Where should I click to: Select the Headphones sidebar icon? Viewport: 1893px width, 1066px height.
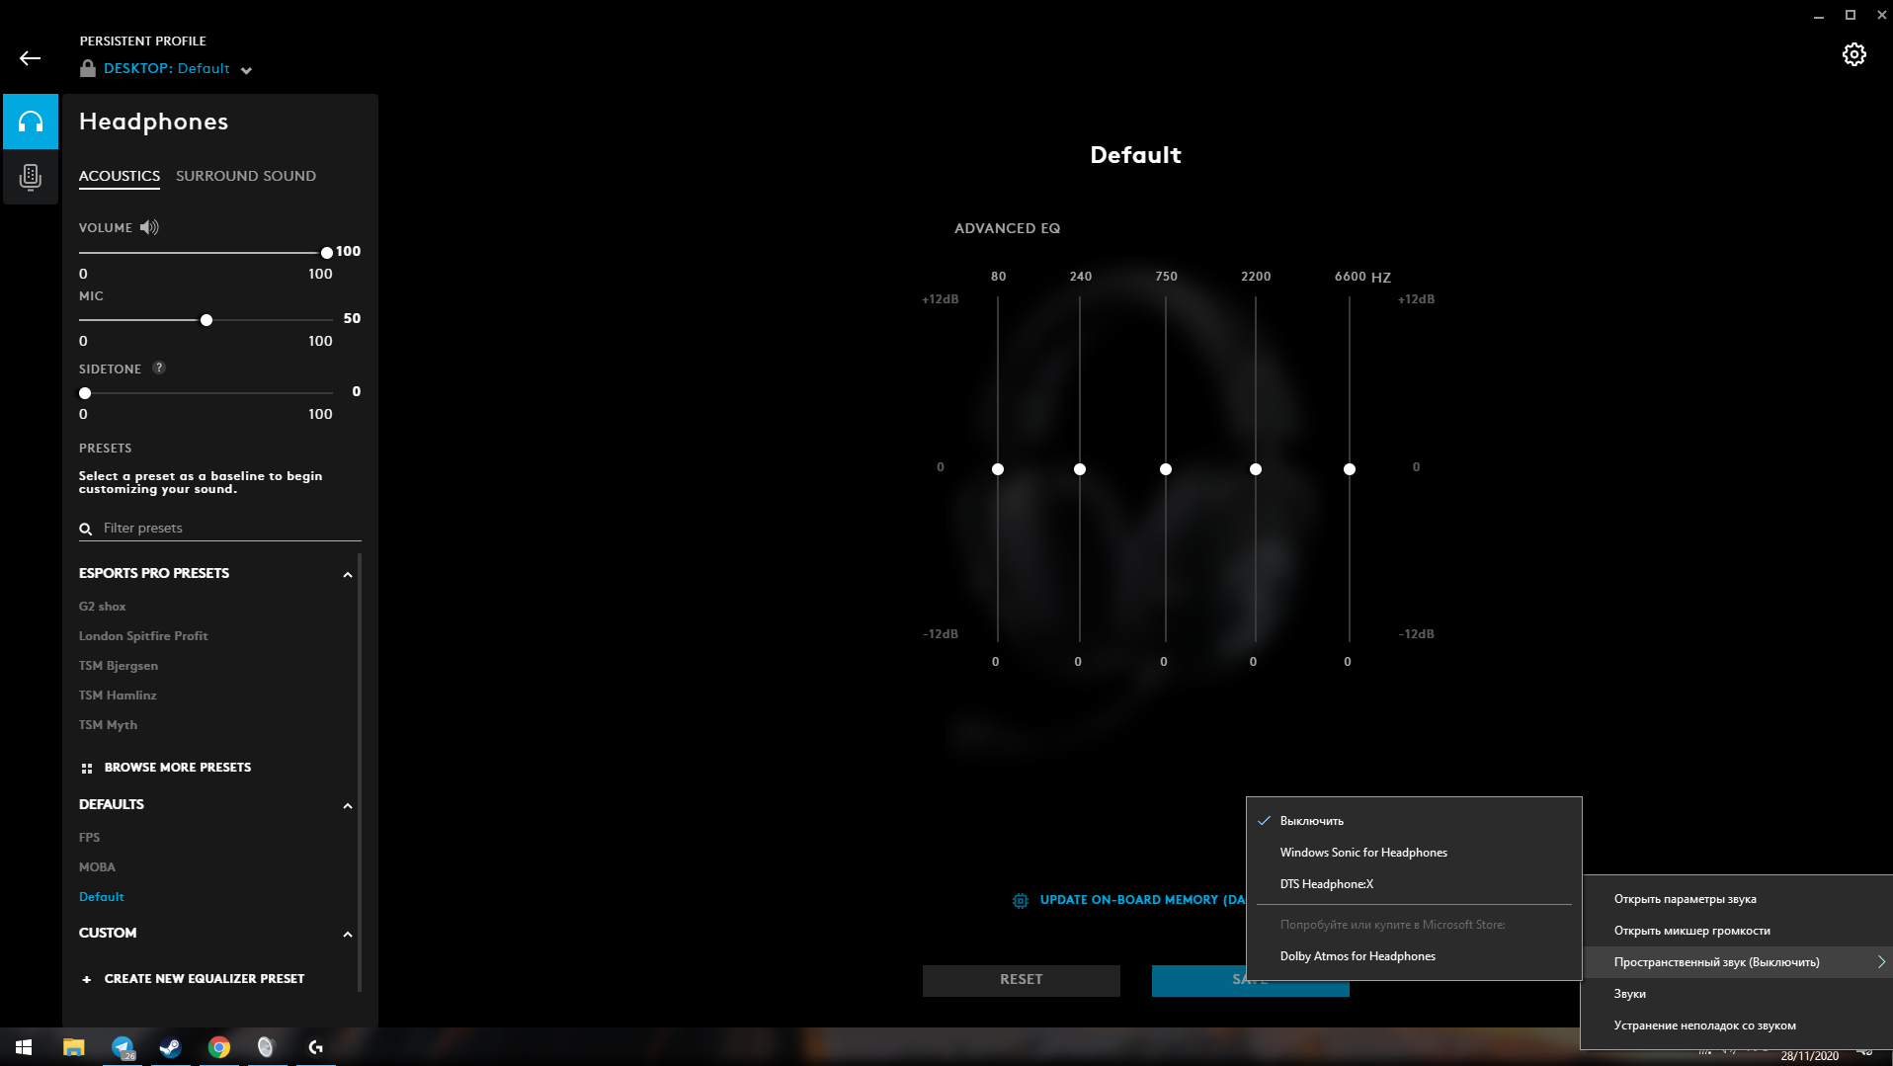[31, 122]
